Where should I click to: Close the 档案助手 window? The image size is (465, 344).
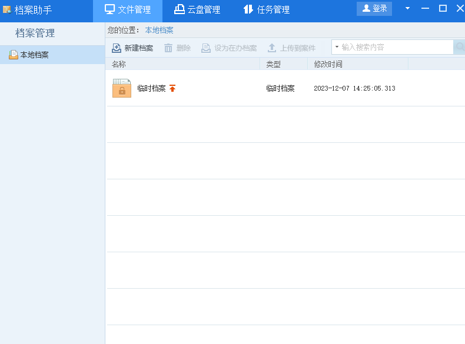pos(460,8)
